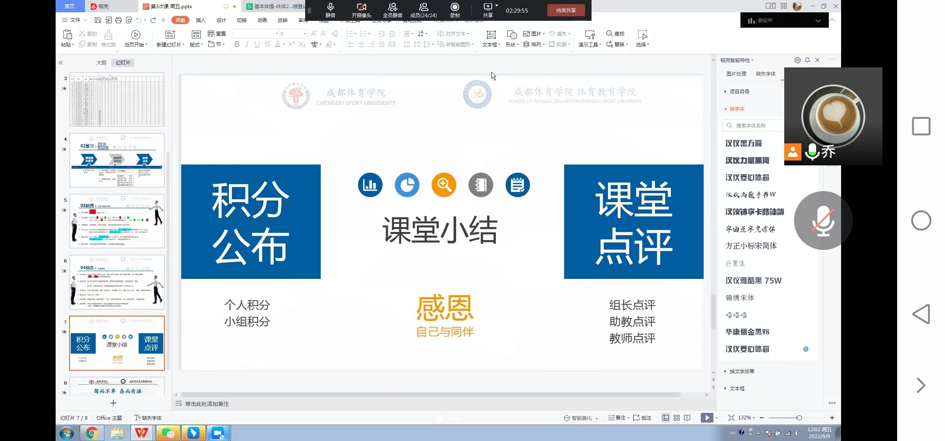The height and width of the screenshot is (441, 945).
Task: Start slideshow from current page (当页开始)
Action: click(x=136, y=38)
